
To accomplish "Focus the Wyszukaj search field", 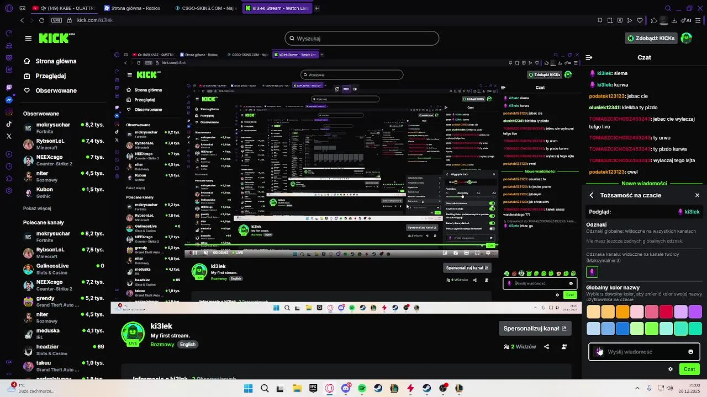I will tap(362, 38).
